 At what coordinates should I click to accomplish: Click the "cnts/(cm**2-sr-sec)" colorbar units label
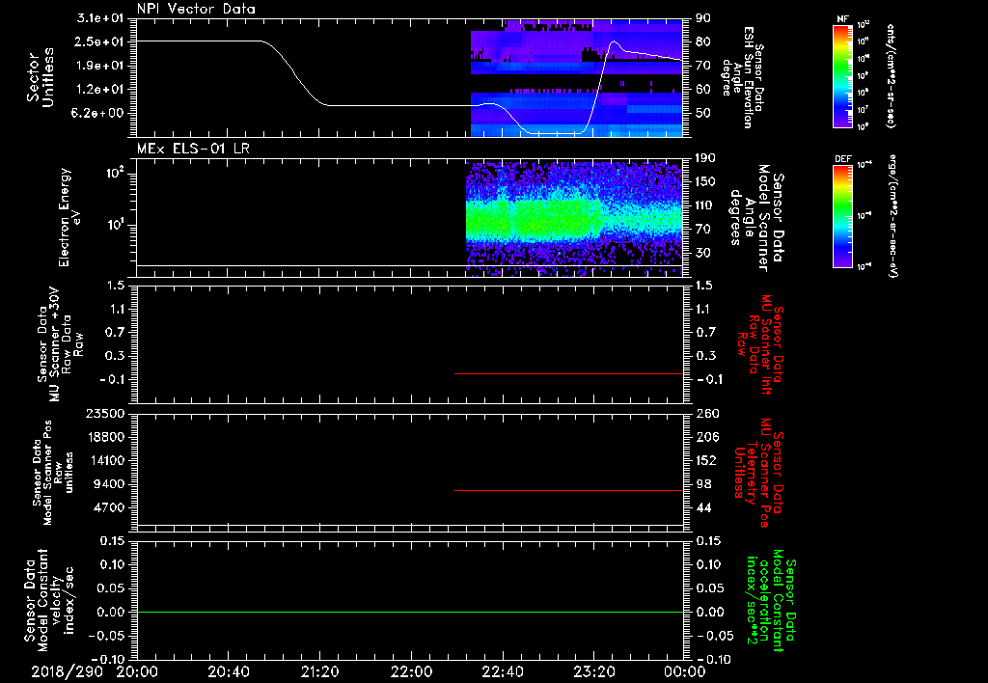tap(891, 75)
